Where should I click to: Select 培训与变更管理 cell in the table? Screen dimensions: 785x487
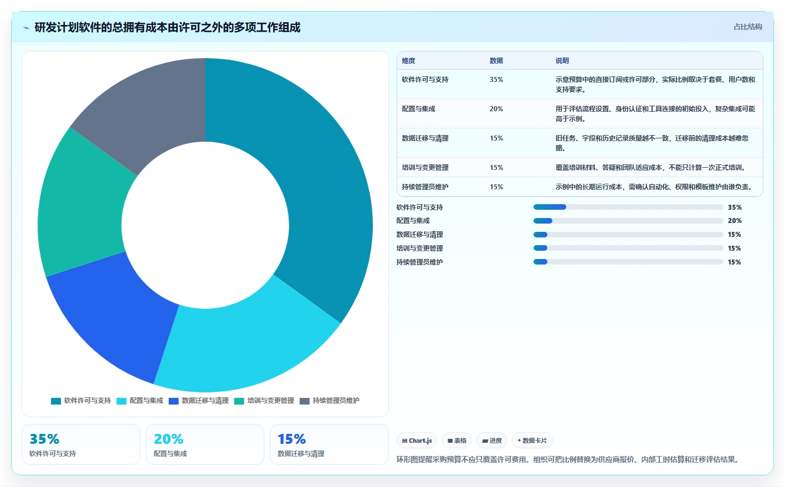(x=425, y=168)
